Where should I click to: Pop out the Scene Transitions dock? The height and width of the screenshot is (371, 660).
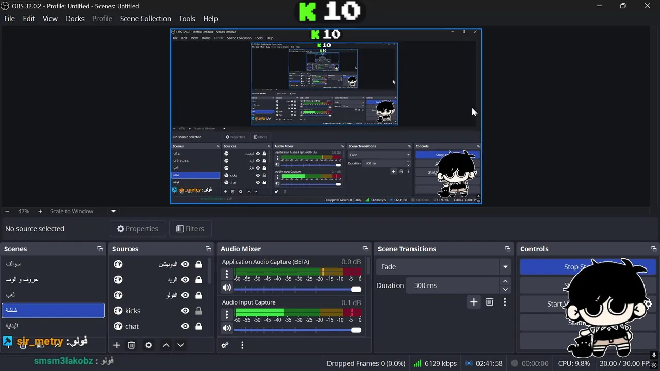(x=508, y=249)
